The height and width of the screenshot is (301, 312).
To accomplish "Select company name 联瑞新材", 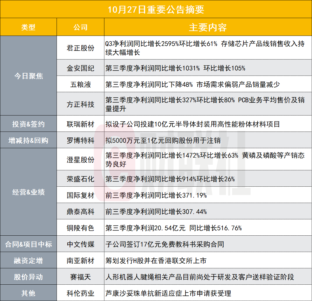I will [80, 124].
